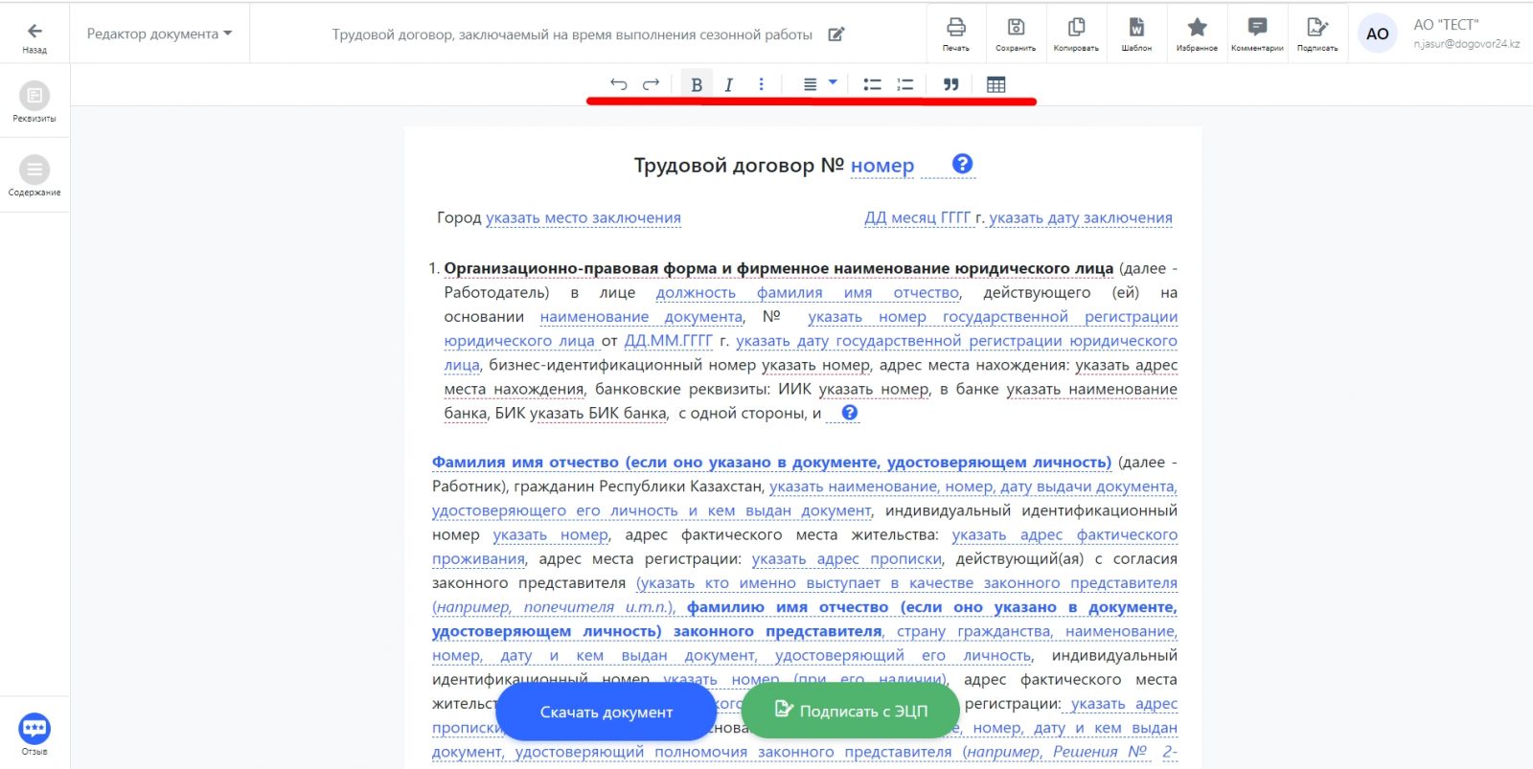Image resolution: width=1533 pixels, height=769 pixels.
Task: Click the Скачать документ button
Action: point(606,712)
